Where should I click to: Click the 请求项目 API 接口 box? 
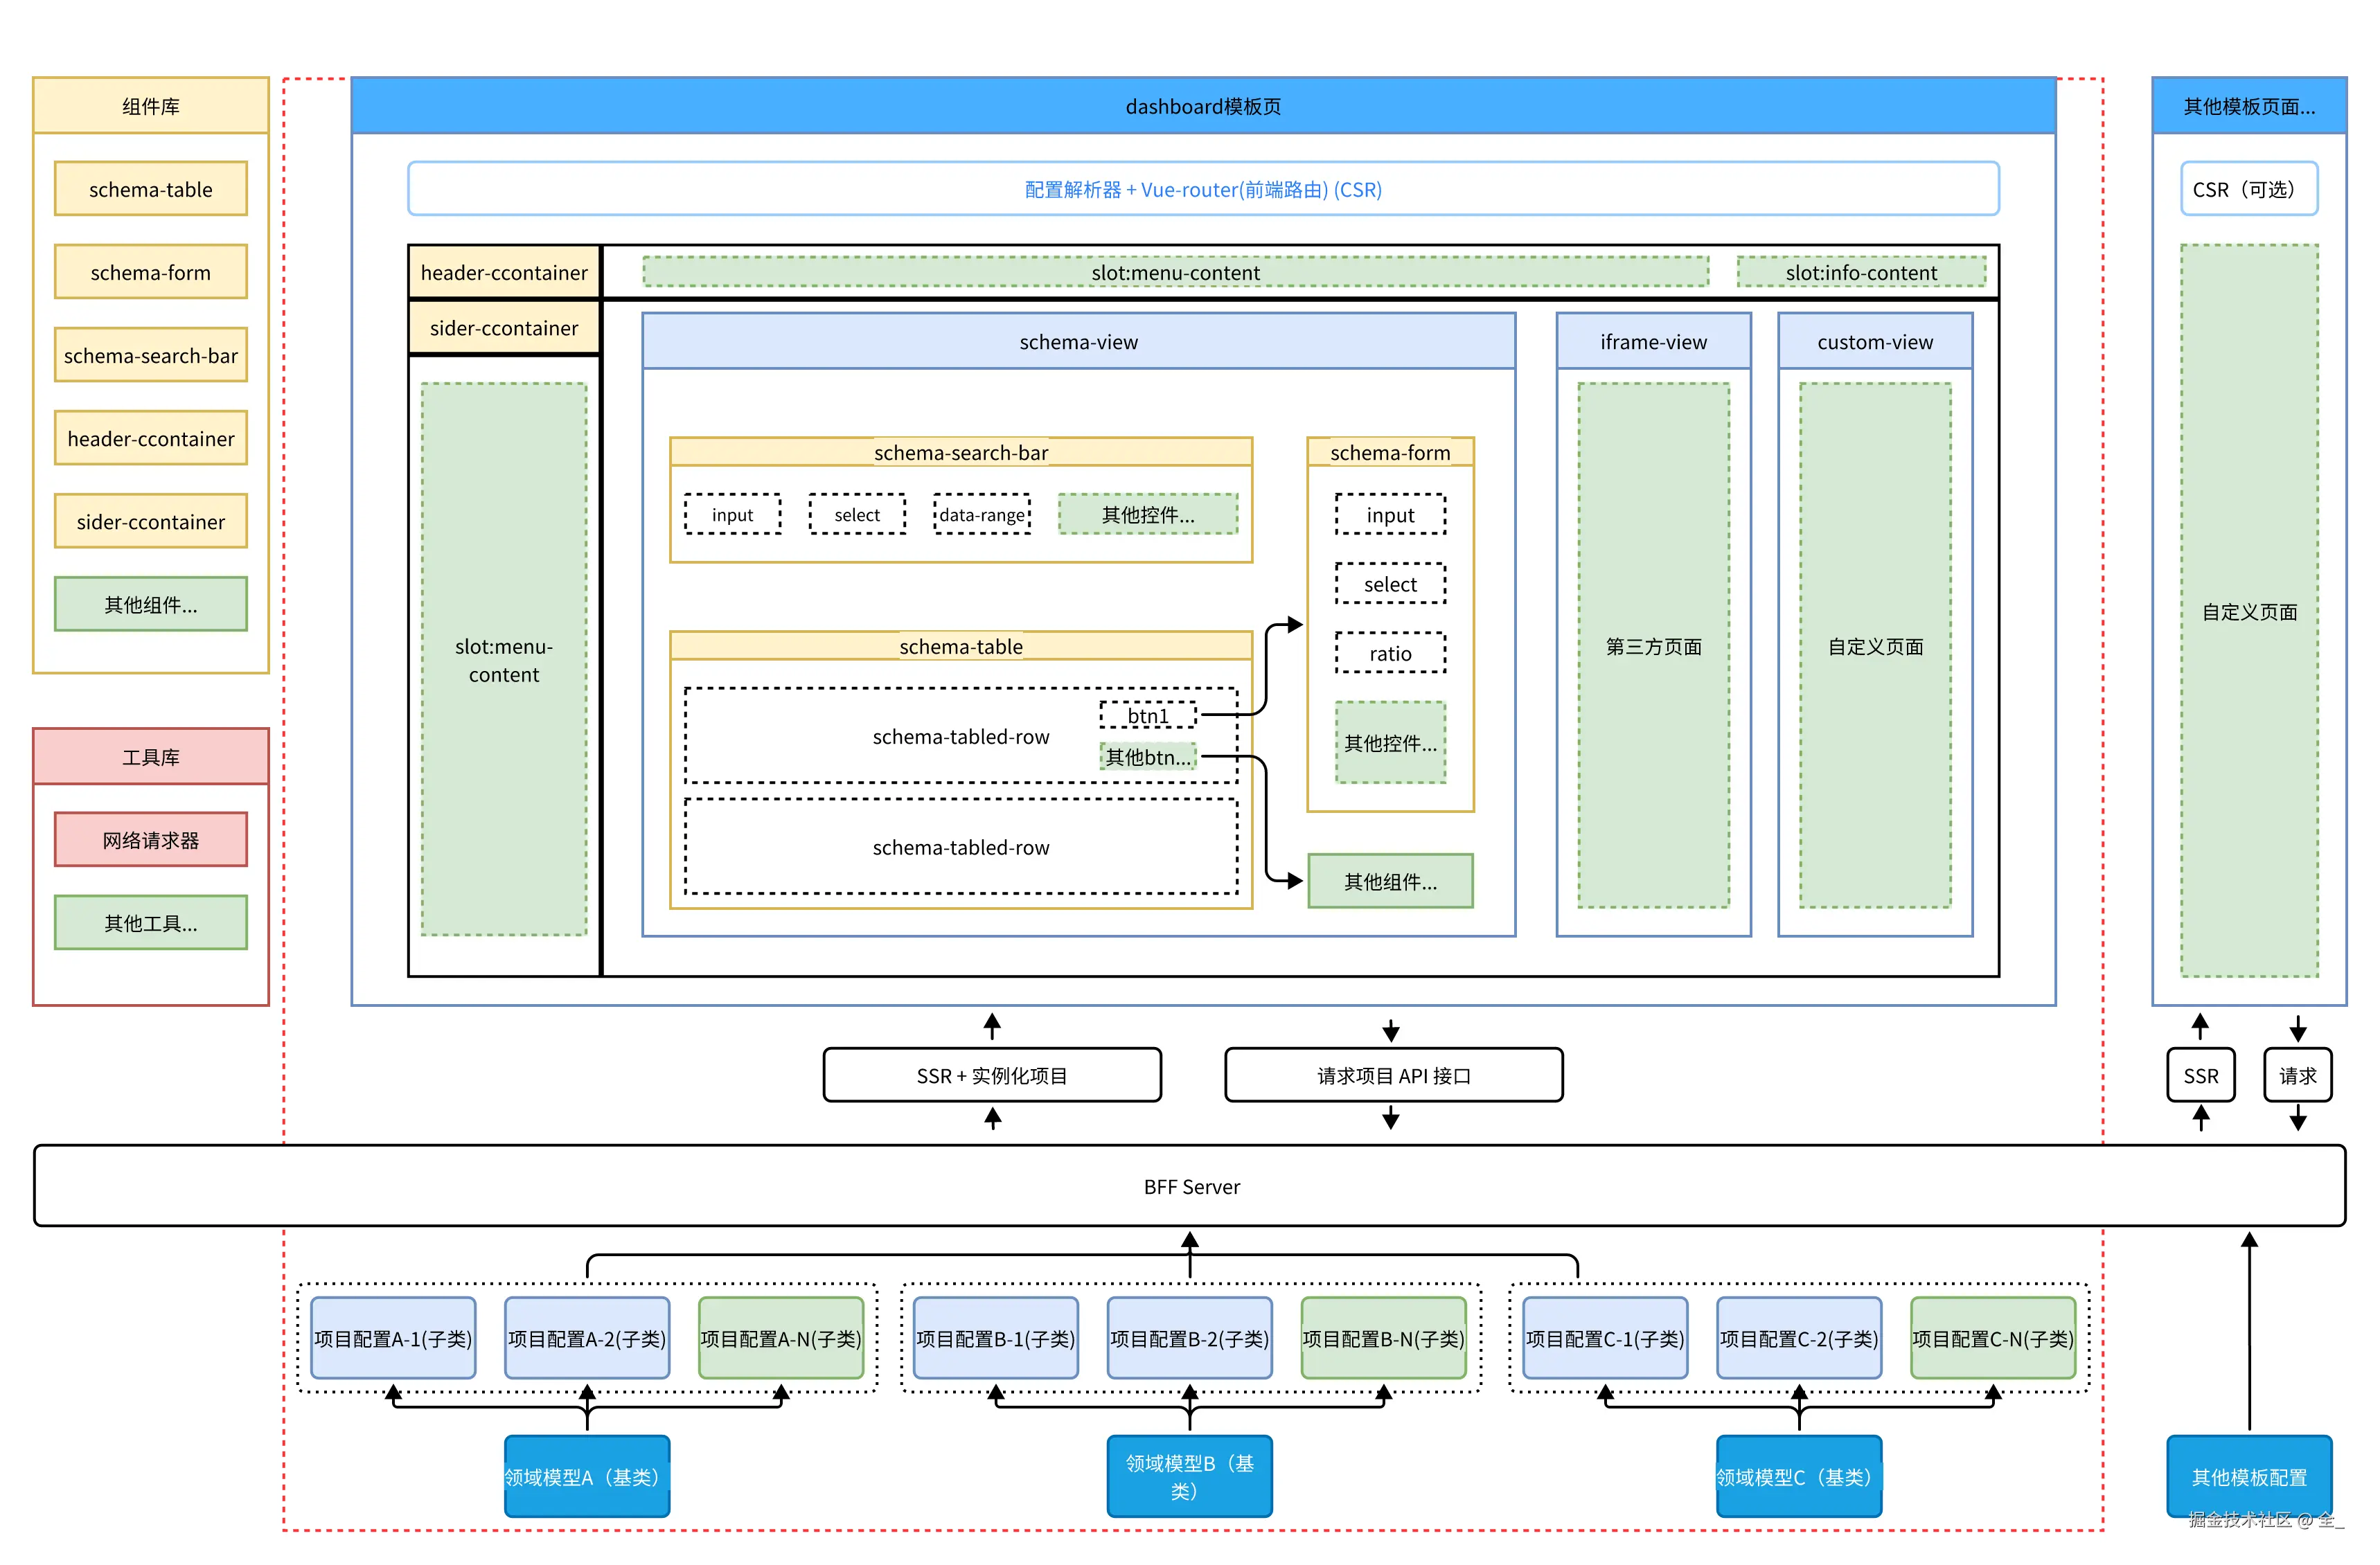tap(1393, 1075)
